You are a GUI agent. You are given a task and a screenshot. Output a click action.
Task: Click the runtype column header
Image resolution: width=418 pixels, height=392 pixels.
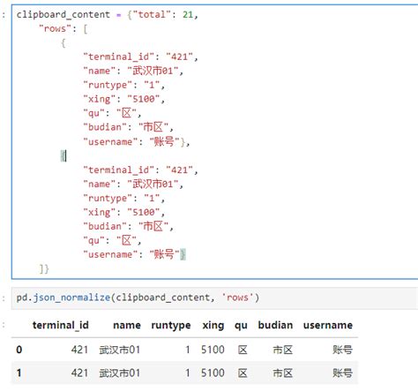(x=171, y=326)
